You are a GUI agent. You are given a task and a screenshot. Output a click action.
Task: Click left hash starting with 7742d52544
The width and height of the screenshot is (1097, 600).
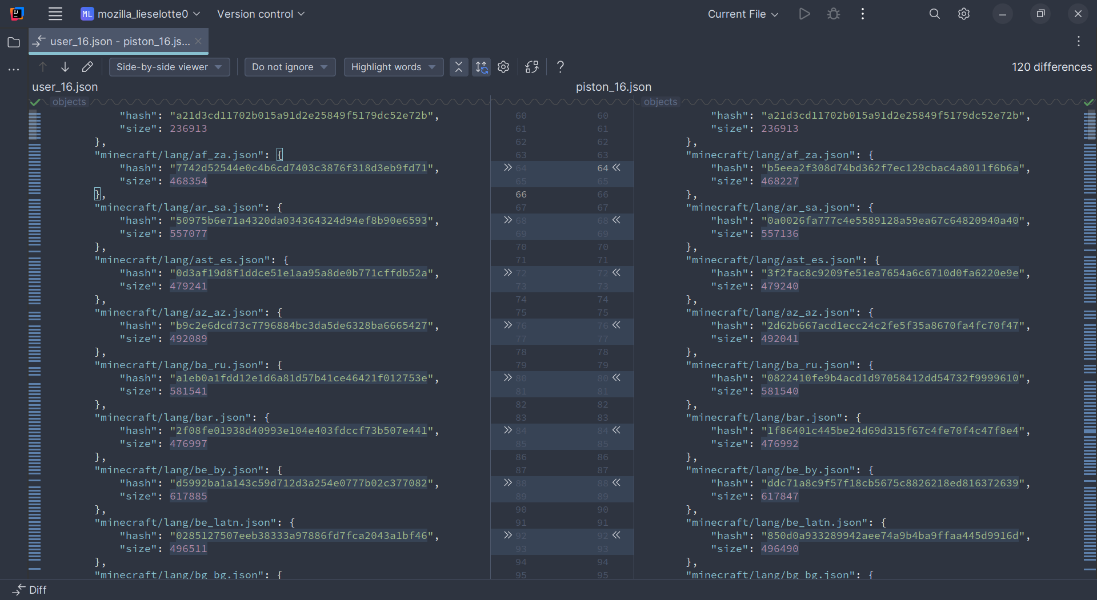[302, 168]
